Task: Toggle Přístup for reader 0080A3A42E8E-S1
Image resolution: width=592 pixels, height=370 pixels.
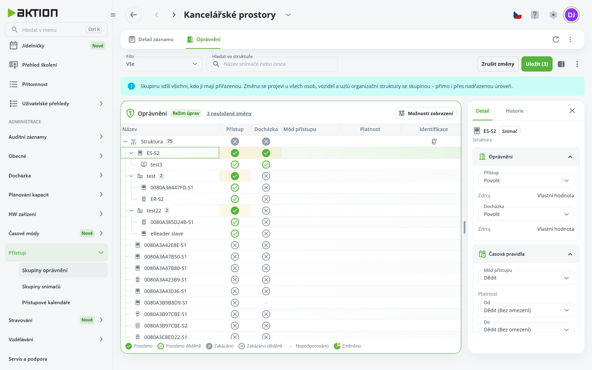Action: pyautogui.click(x=235, y=245)
